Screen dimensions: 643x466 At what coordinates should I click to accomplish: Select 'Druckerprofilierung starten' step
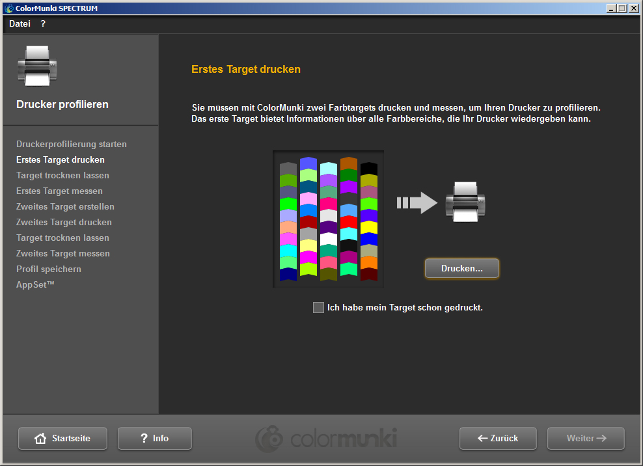[x=72, y=144]
